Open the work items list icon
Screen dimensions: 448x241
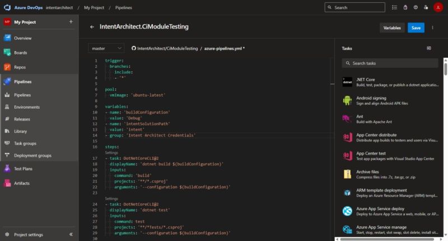pos(394,7)
